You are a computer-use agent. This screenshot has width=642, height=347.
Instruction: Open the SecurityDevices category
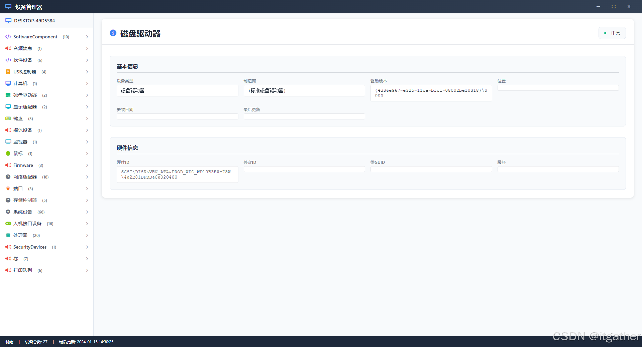(x=46, y=247)
